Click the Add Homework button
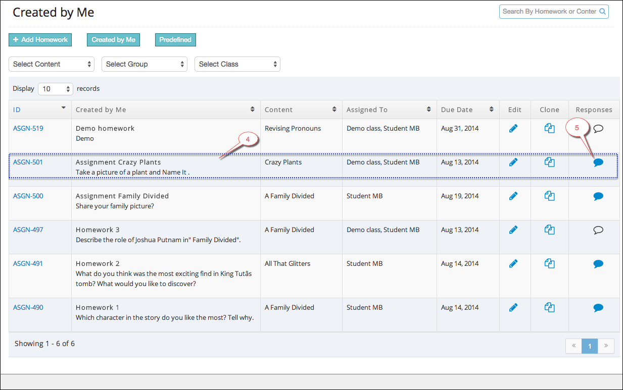The width and height of the screenshot is (623, 390). tap(40, 40)
